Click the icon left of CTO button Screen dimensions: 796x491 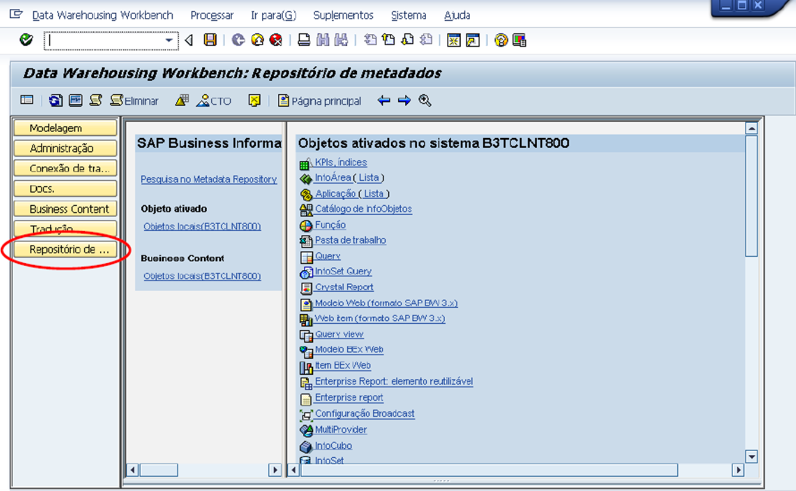[x=182, y=100]
